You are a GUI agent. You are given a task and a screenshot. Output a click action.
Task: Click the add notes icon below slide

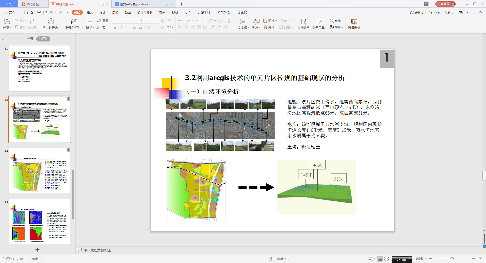pyautogui.click(x=80, y=250)
